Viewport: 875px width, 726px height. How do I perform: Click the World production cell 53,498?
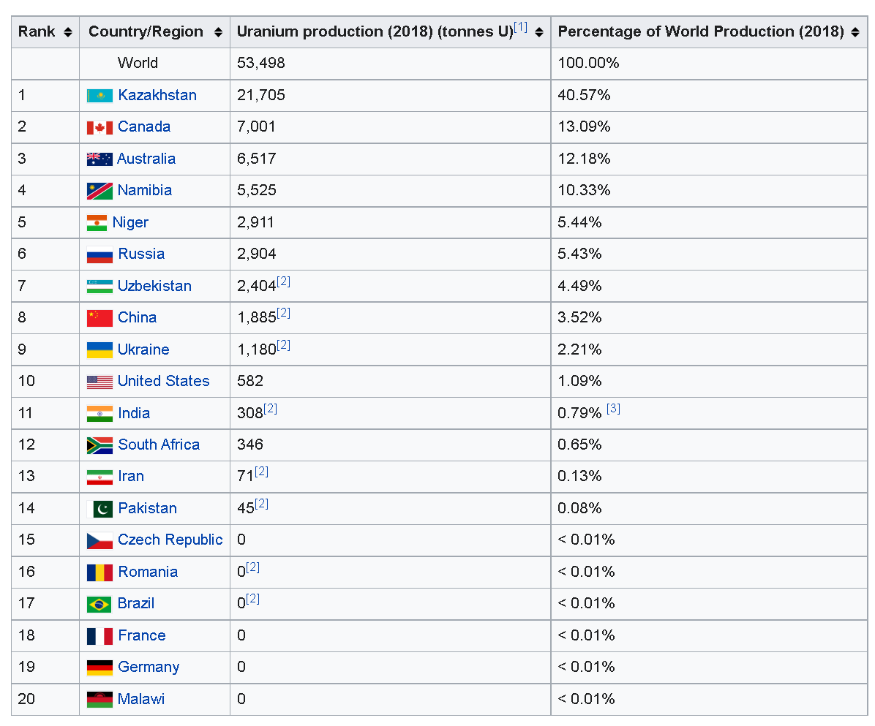point(261,64)
